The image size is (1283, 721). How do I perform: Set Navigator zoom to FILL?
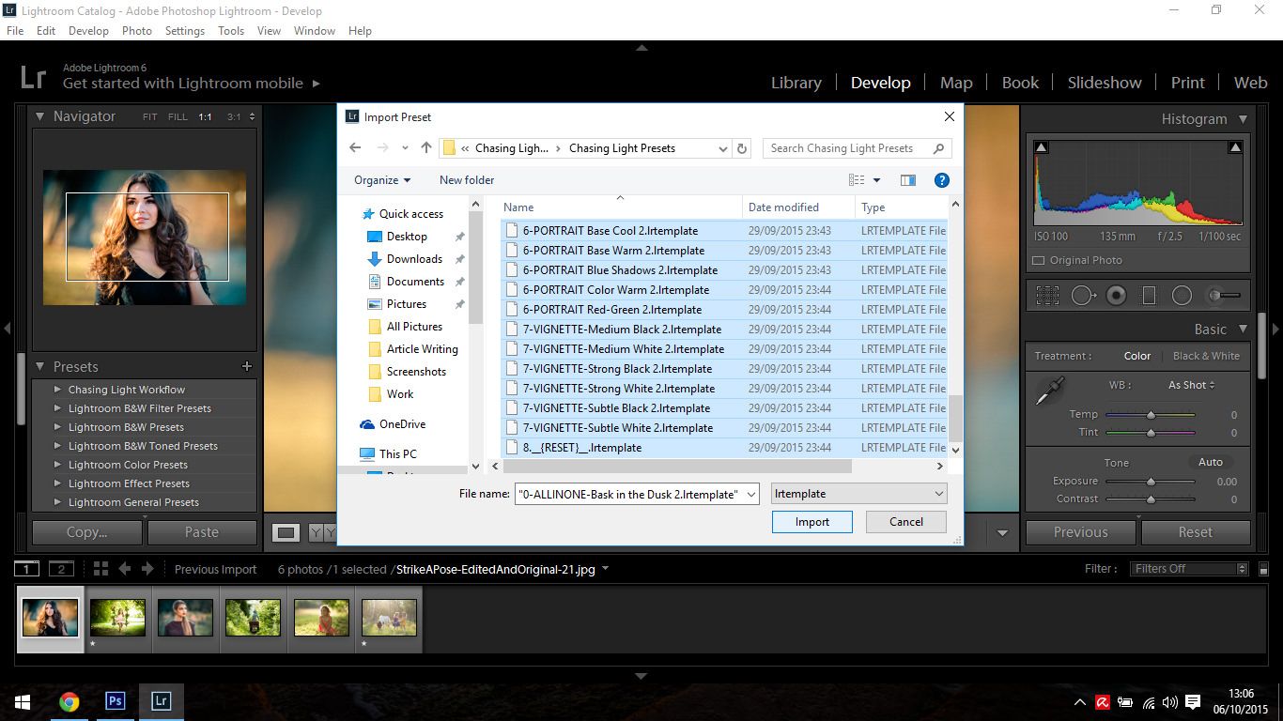click(178, 117)
